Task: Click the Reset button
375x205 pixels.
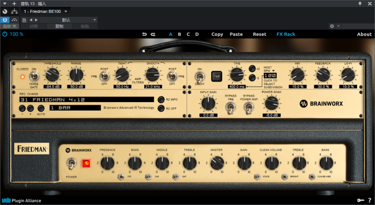Action: pos(260,34)
